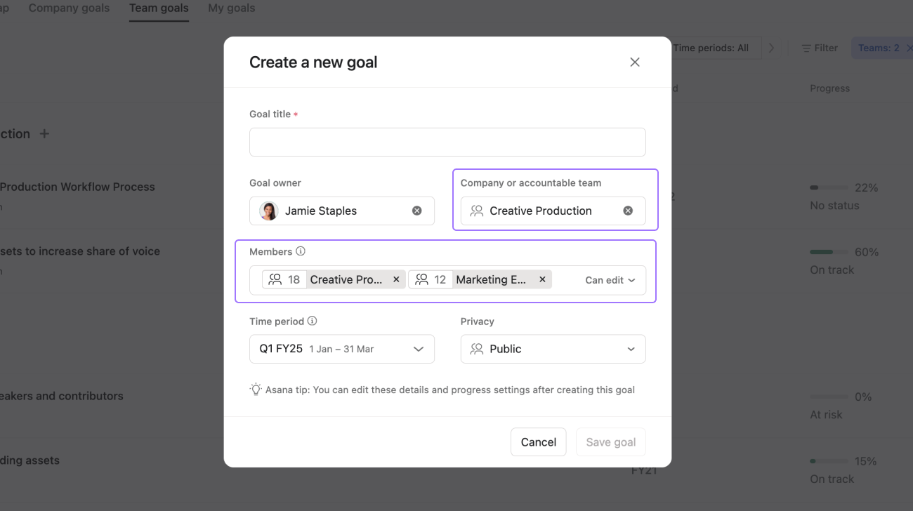The width and height of the screenshot is (913, 511).
Task: Click the Filter icon near Teams: 2
Action: coord(805,48)
